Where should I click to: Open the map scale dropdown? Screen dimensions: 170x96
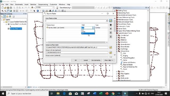point(53,7)
